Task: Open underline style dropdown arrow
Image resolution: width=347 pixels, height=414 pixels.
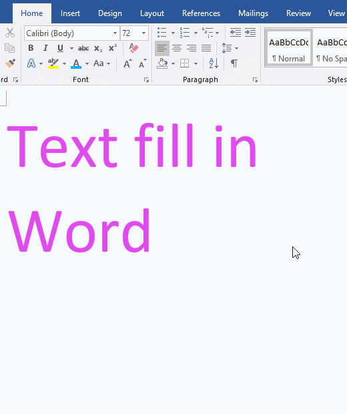Action: point(71,48)
